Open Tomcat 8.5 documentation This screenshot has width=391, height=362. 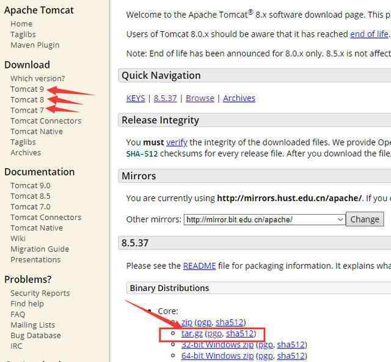click(x=31, y=196)
